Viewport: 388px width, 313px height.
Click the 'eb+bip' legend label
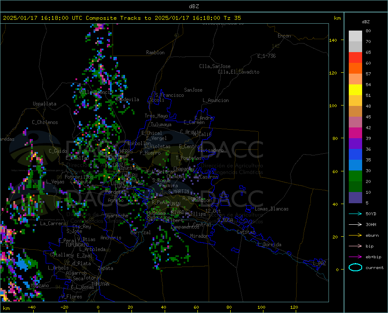click(x=373, y=257)
